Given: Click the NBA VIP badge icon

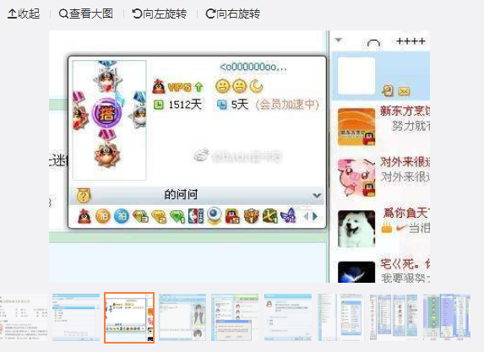Looking at the screenshot, I should 196,216.
